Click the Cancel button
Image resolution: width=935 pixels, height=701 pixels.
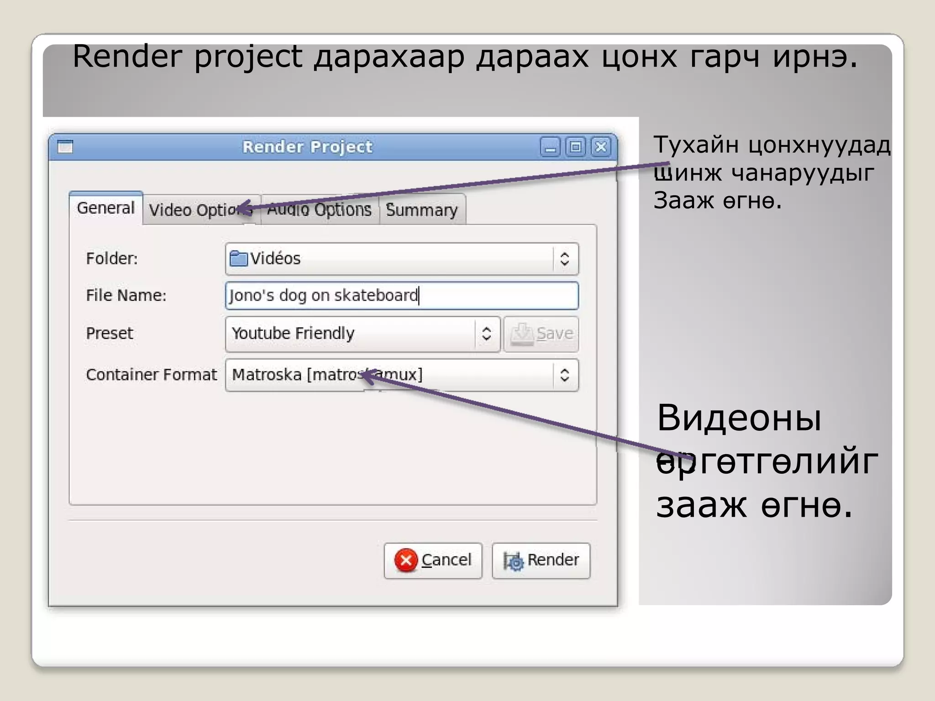[433, 560]
